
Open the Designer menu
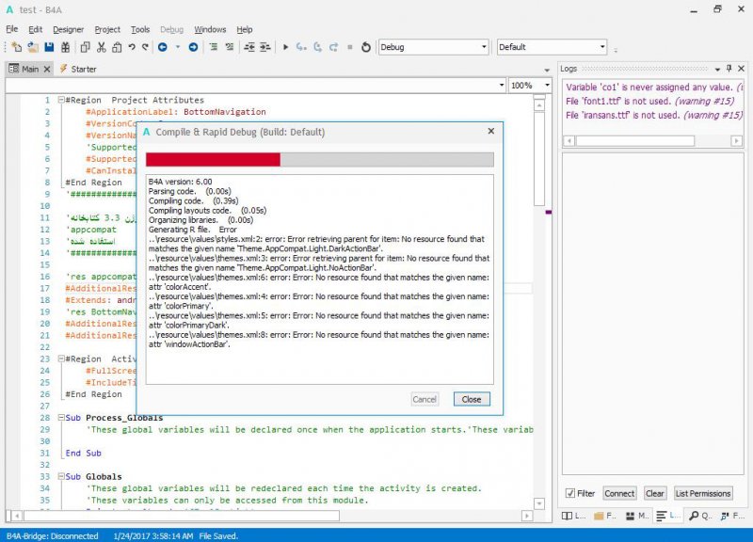[68, 29]
